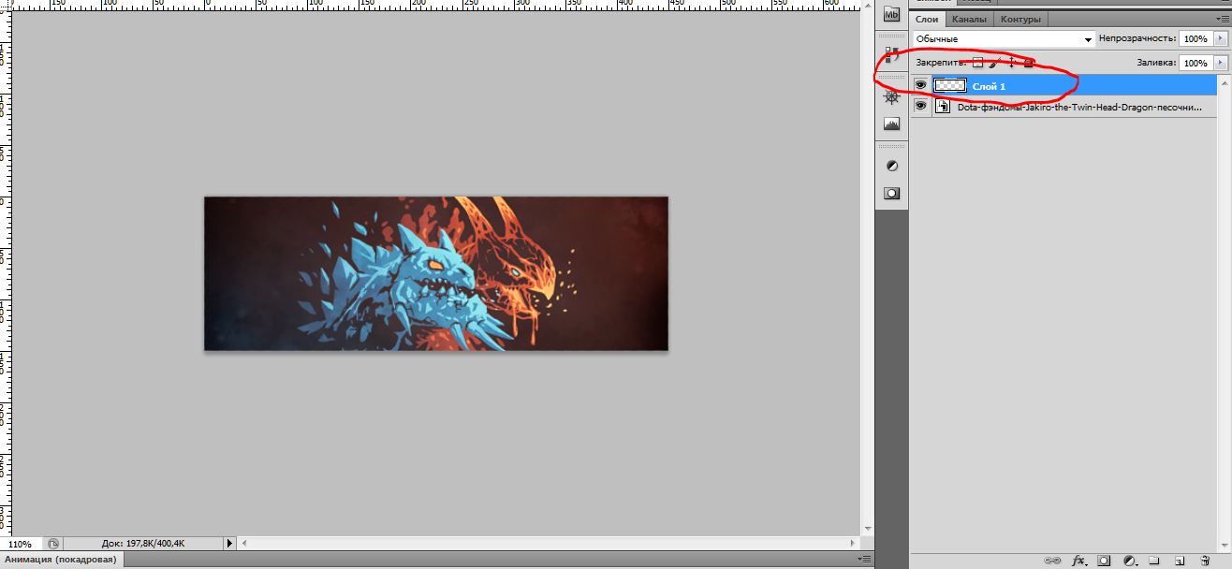Click the Док: 197,8K/400,4K status text
The image size is (1232, 569).
pyautogui.click(x=142, y=543)
